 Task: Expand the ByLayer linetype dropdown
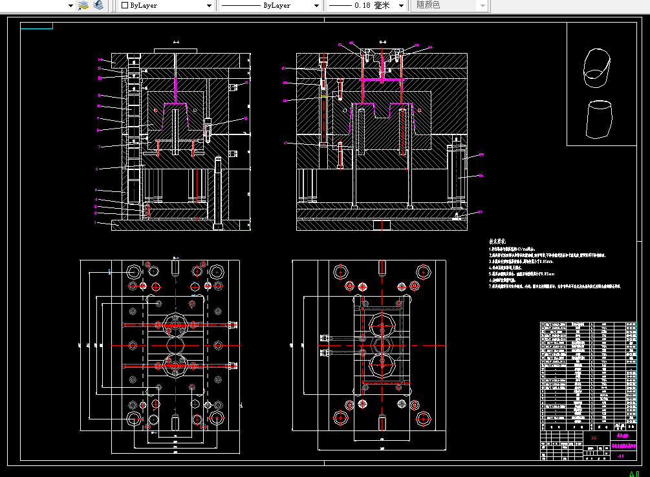[270, 5]
